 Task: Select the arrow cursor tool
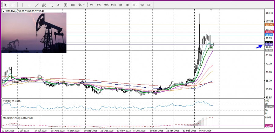click(5, 5)
